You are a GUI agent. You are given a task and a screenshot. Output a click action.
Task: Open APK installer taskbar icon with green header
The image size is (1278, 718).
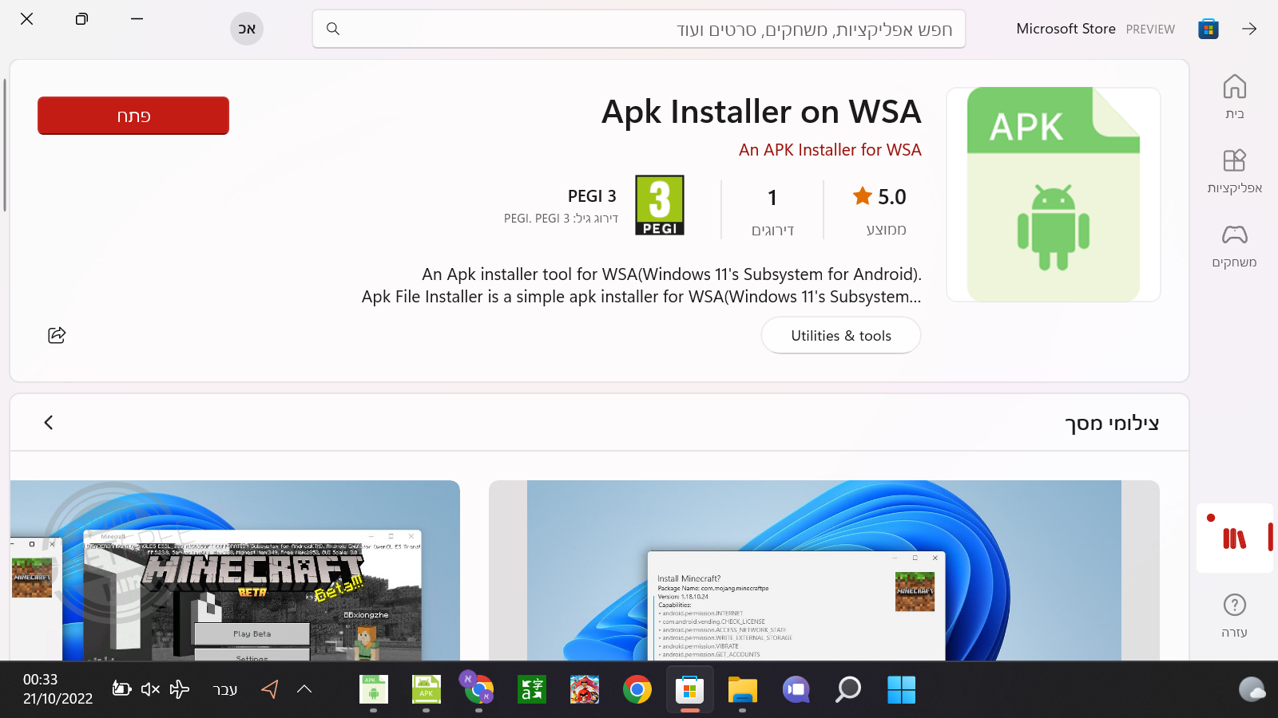pos(426,690)
